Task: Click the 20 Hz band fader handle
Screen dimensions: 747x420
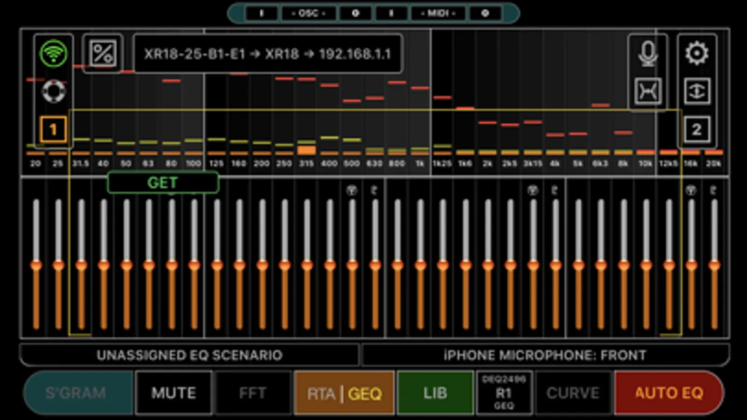Action: point(36,266)
